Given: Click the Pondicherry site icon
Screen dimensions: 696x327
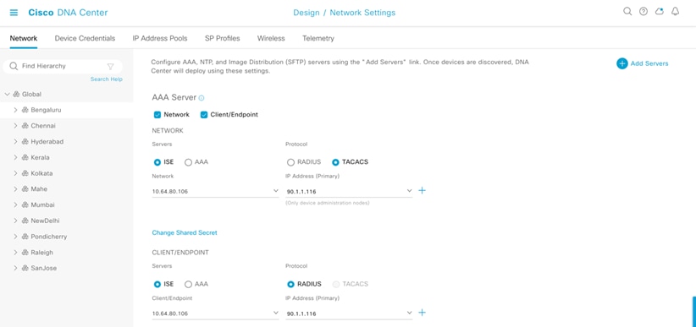Looking at the screenshot, I should (25, 237).
